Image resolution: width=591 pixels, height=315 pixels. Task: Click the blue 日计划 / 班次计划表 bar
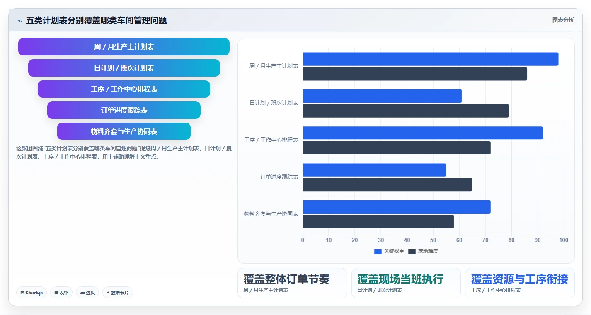382,96
